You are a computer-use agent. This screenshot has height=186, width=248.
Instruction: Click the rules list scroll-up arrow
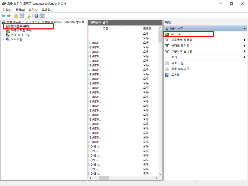(160, 28)
